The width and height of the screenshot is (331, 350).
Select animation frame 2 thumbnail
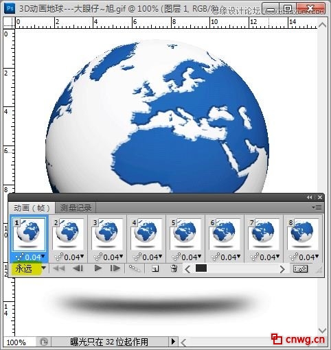pyautogui.click(x=68, y=234)
